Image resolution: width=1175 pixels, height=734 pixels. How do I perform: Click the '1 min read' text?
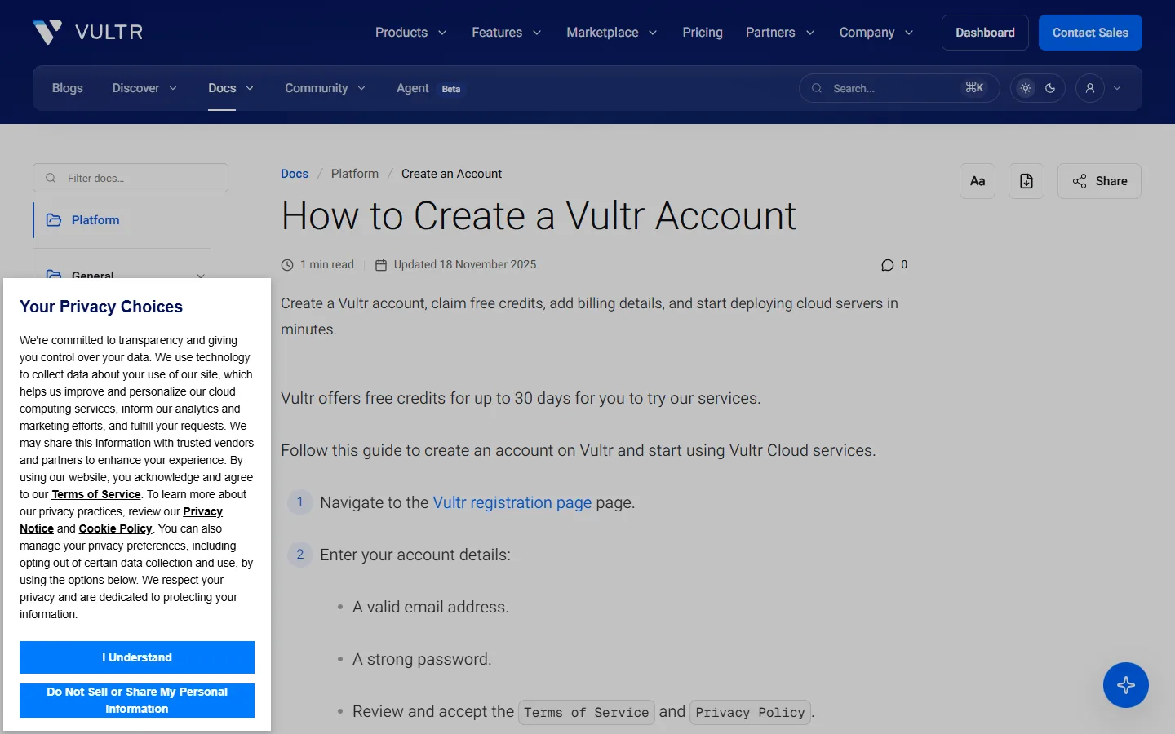tap(327, 264)
